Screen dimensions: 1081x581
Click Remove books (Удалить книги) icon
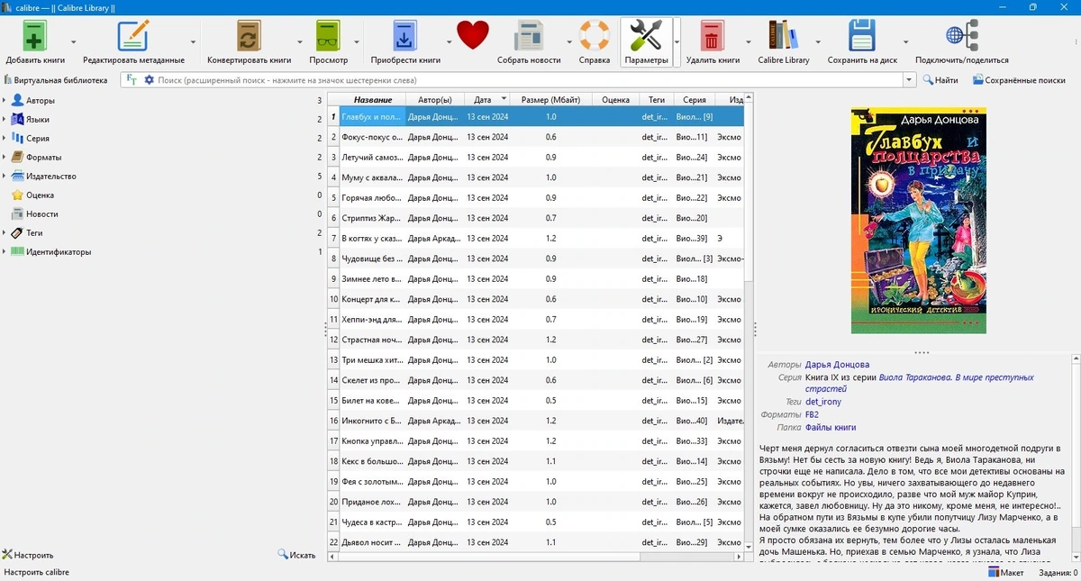click(713, 36)
